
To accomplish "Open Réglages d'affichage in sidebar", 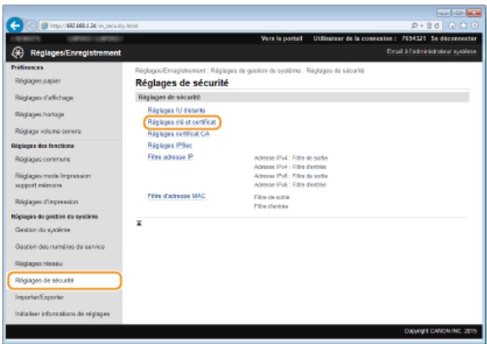I will coord(44,98).
